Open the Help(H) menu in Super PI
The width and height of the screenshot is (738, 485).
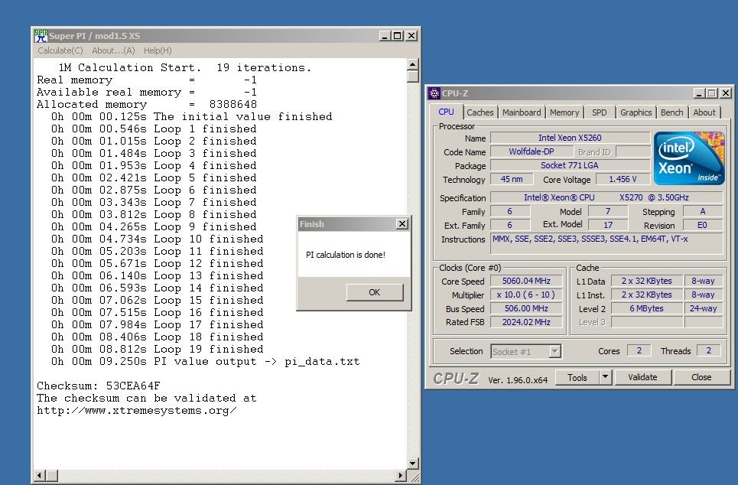(158, 50)
